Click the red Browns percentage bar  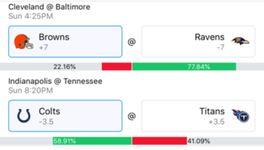pyautogui.click(x=117, y=66)
